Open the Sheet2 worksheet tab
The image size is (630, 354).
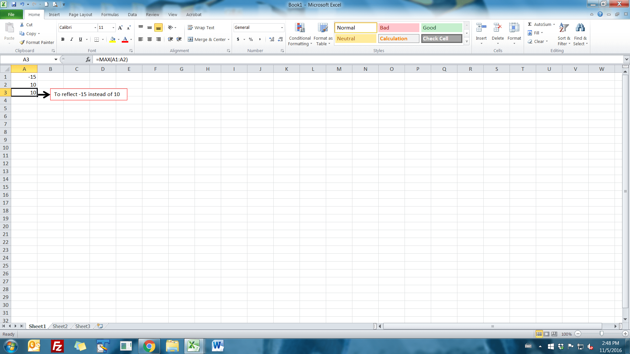tap(60, 326)
